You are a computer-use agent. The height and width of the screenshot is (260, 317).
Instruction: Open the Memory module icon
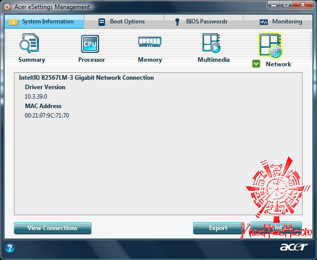150,42
